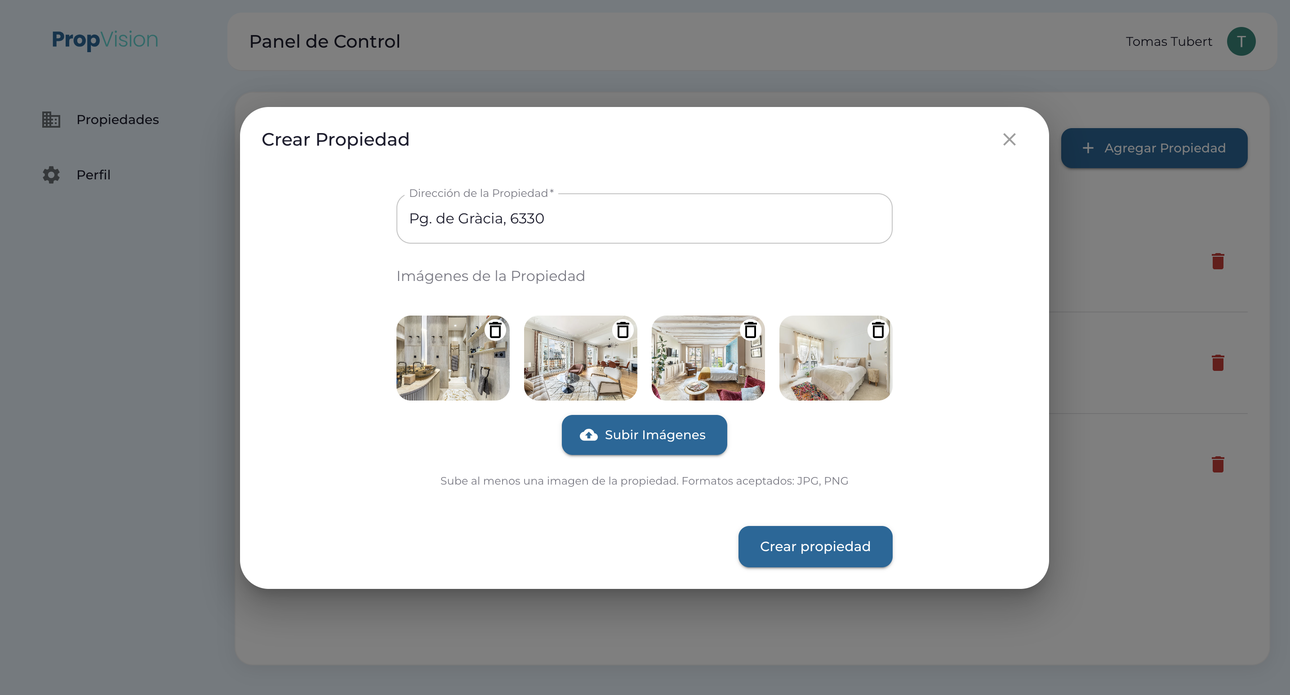Click the gear icon next to Perfil

point(51,175)
